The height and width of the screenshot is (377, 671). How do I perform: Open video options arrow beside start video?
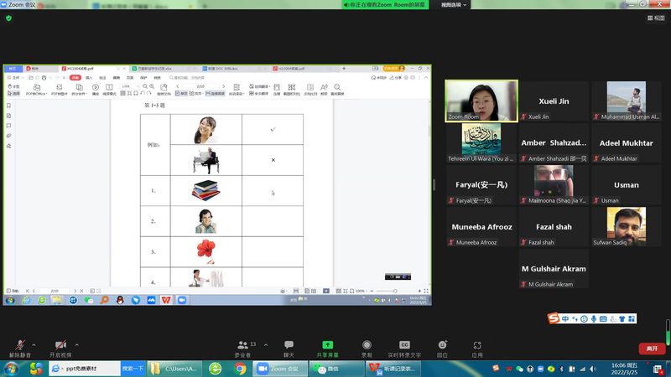[76, 344]
